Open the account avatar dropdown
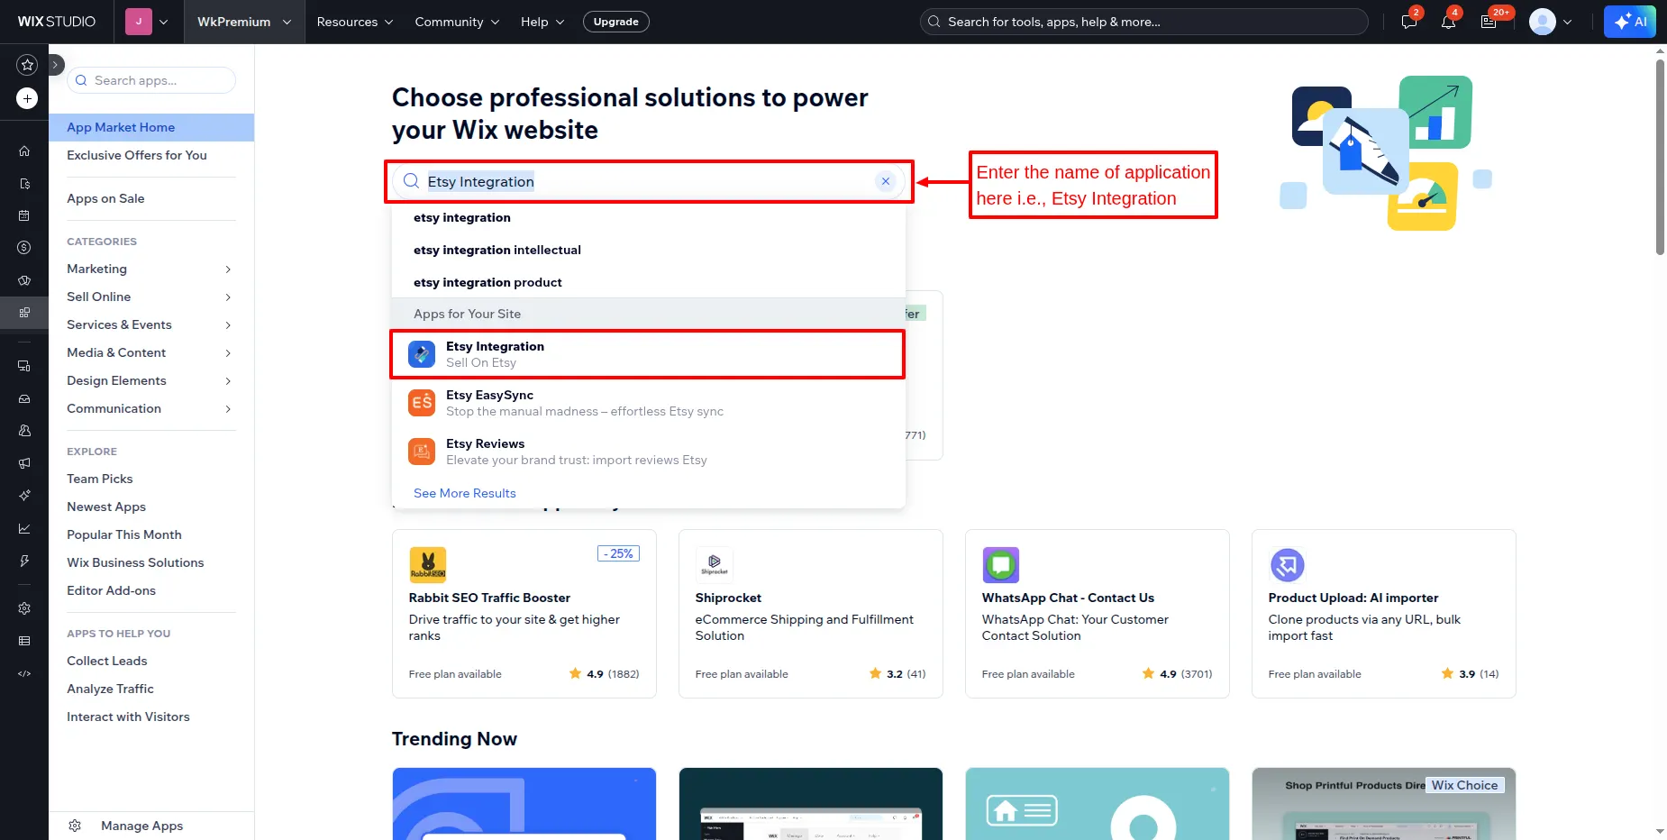The height and width of the screenshot is (840, 1667). [x=1550, y=22]
